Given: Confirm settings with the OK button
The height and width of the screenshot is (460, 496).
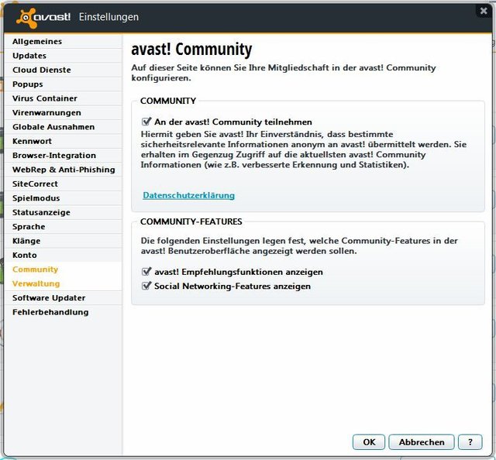Looking at the screenshot, I should [x=369, y=442].
